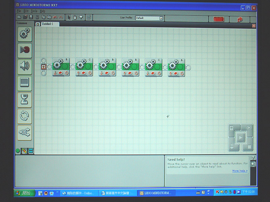This screenshot has height=202, width=270.
Task: Switch to the Custom palette tab
Action: coord(31,151)
